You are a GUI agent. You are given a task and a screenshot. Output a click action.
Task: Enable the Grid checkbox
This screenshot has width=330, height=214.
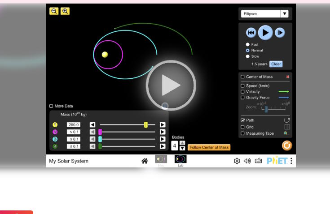tap(243, 127)
